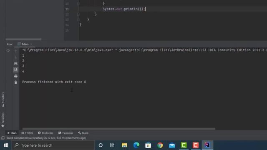The height and width of the screenshot is (150, 267).
Task: Click console output line 3
Action: [23, 66]
